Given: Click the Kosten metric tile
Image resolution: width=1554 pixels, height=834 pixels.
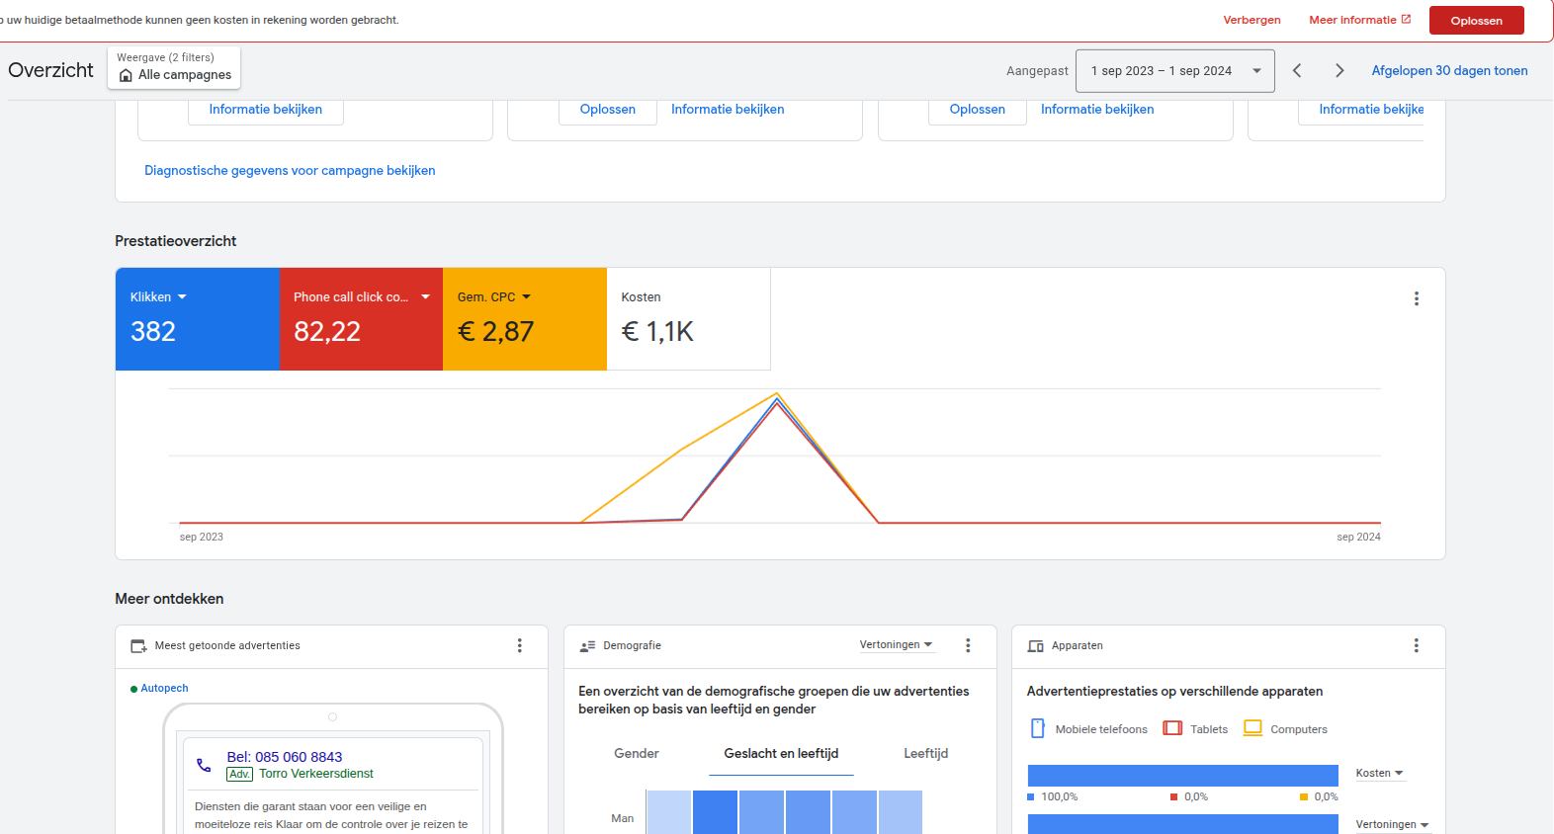Looking at the screenshot, I should click(x=689, y=319).
